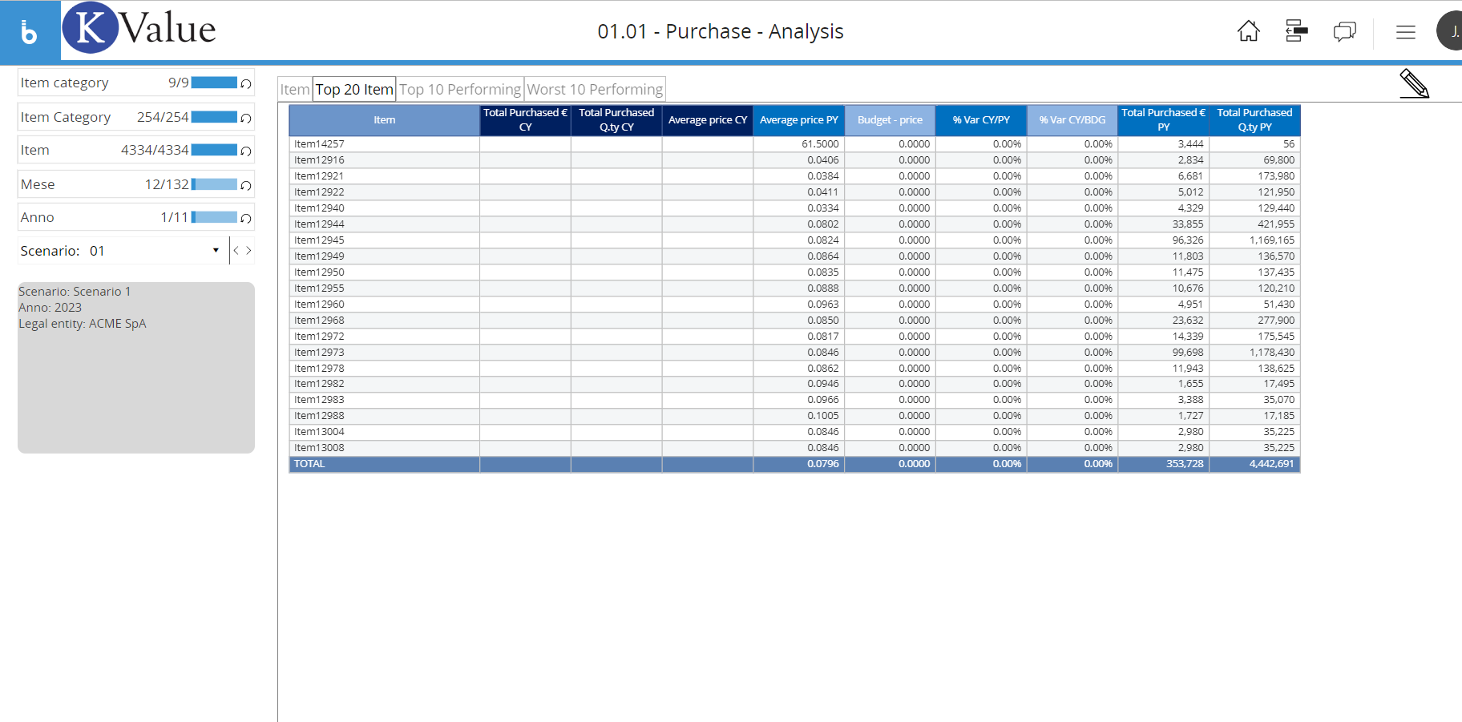The width and height of the screenshot is (1462, 722).
Task: Open the presentation layout icon
Action: click(x=1296, y=31)
